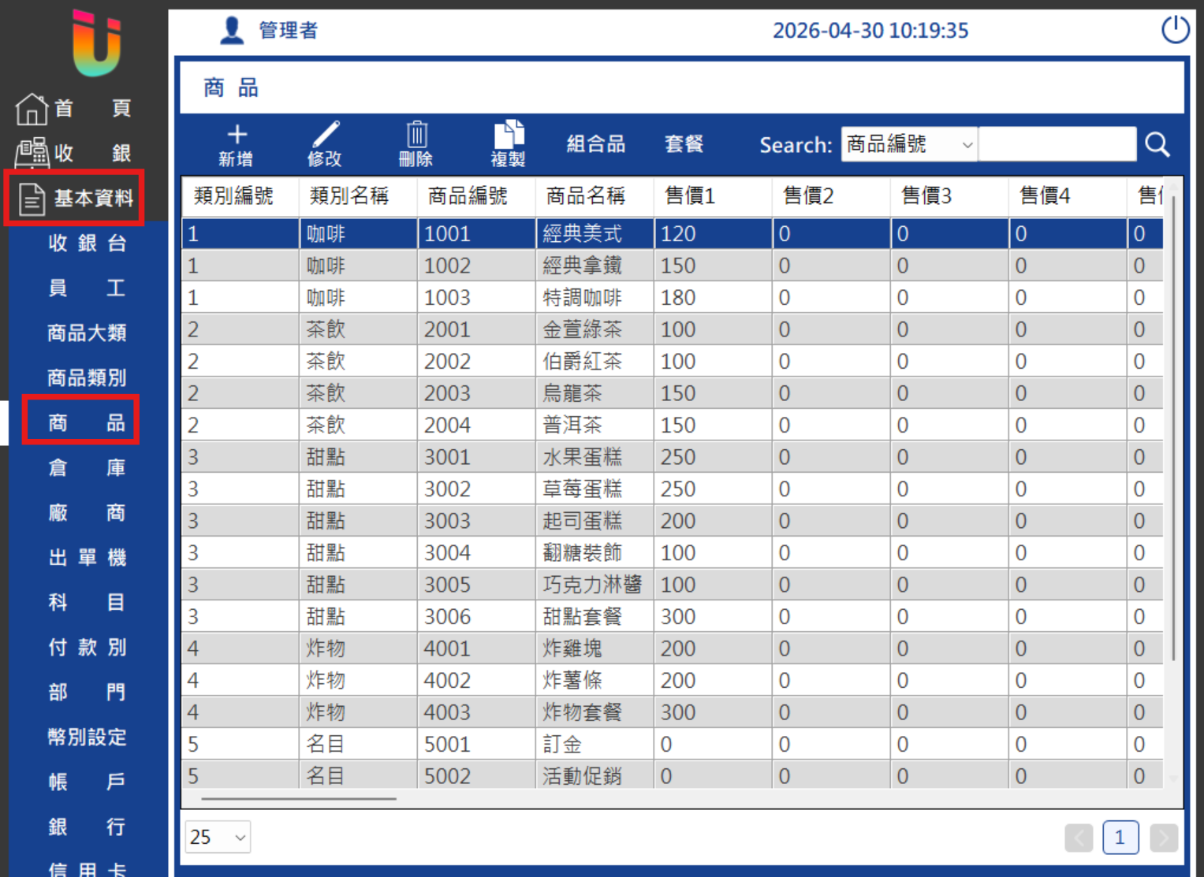Click the 刪除 trash can icon
The width and height of the screenshot is (1204, 877).
coord(416,134)
